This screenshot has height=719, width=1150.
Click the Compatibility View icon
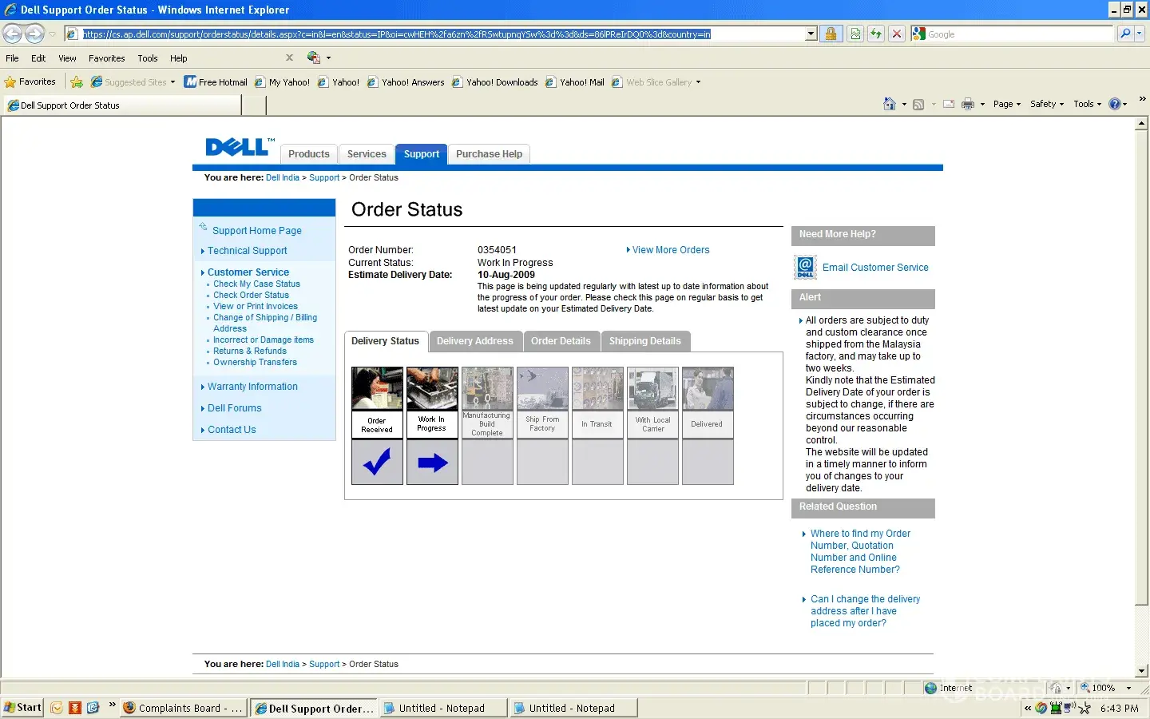click(x=855, y=34)
